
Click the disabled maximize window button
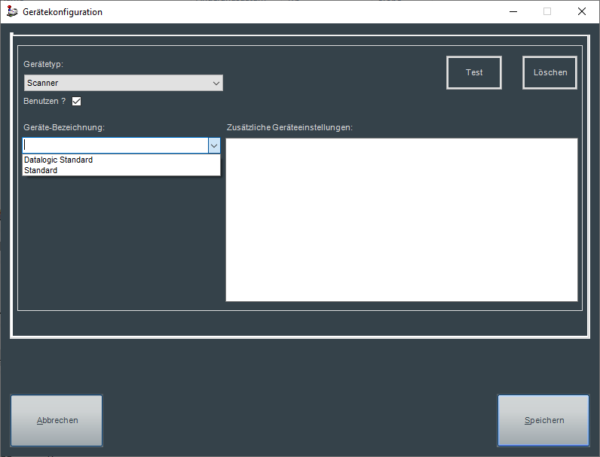click(x=547, y=11)
